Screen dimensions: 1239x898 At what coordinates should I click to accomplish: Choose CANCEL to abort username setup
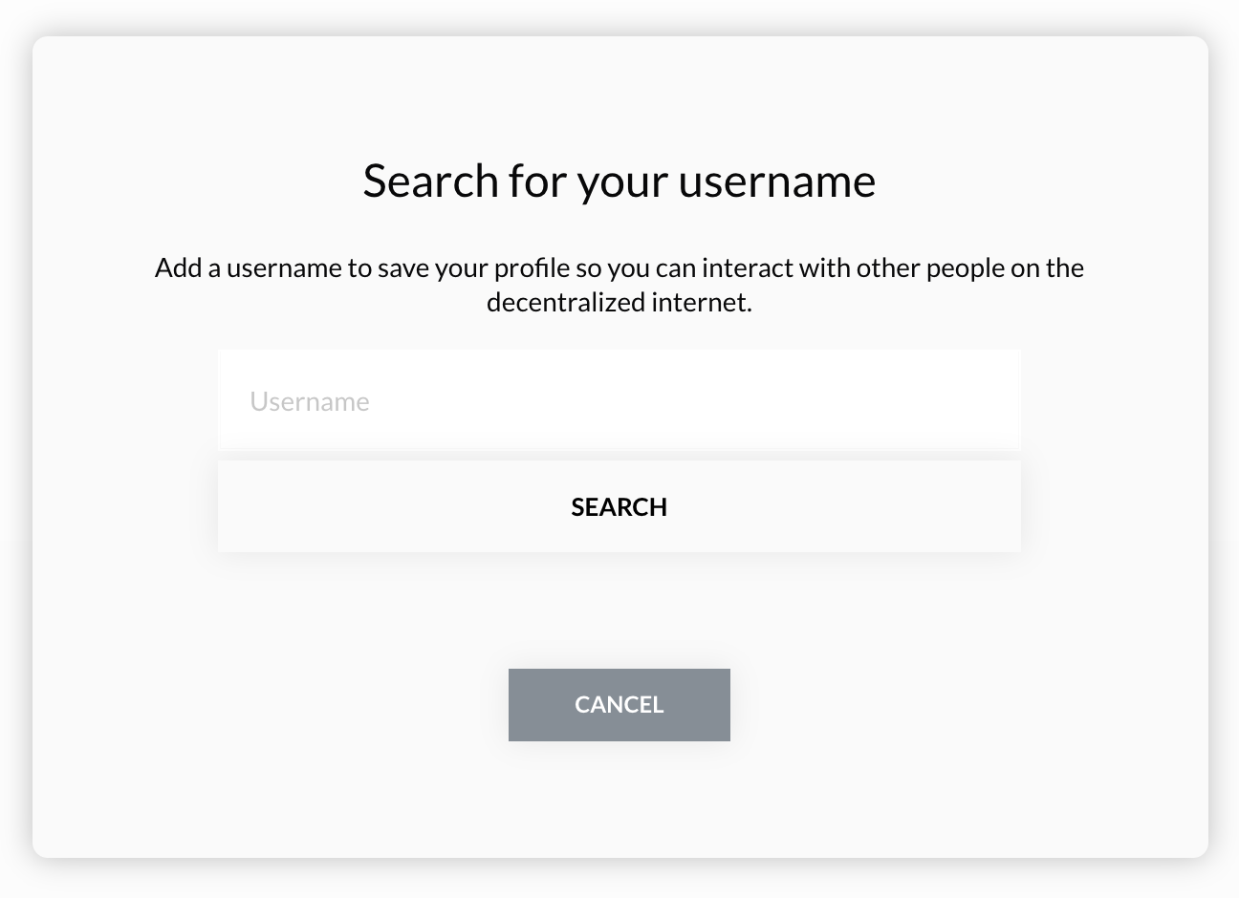(619, 704)
